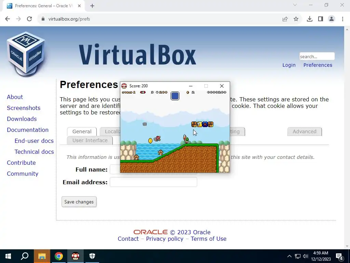Click the Mario character in the game
350x263 pixels.
[158, 139]
